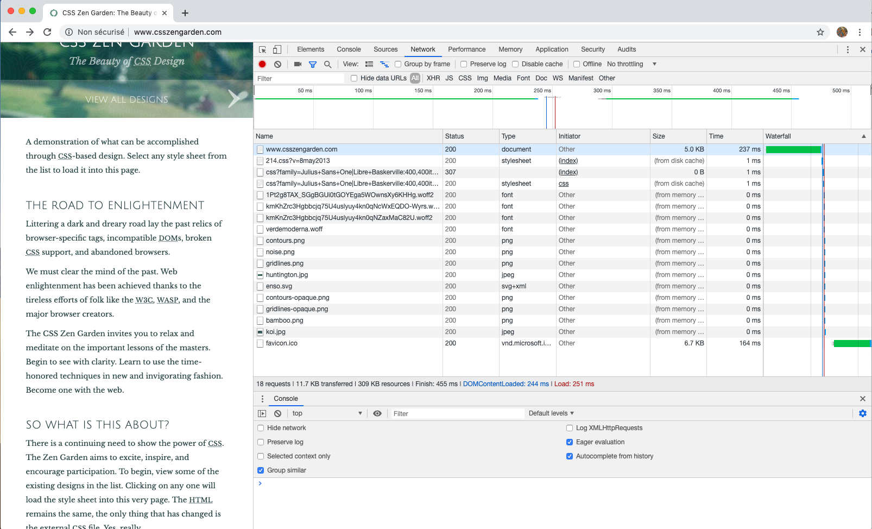Open console settings gear

coord(862,413)
